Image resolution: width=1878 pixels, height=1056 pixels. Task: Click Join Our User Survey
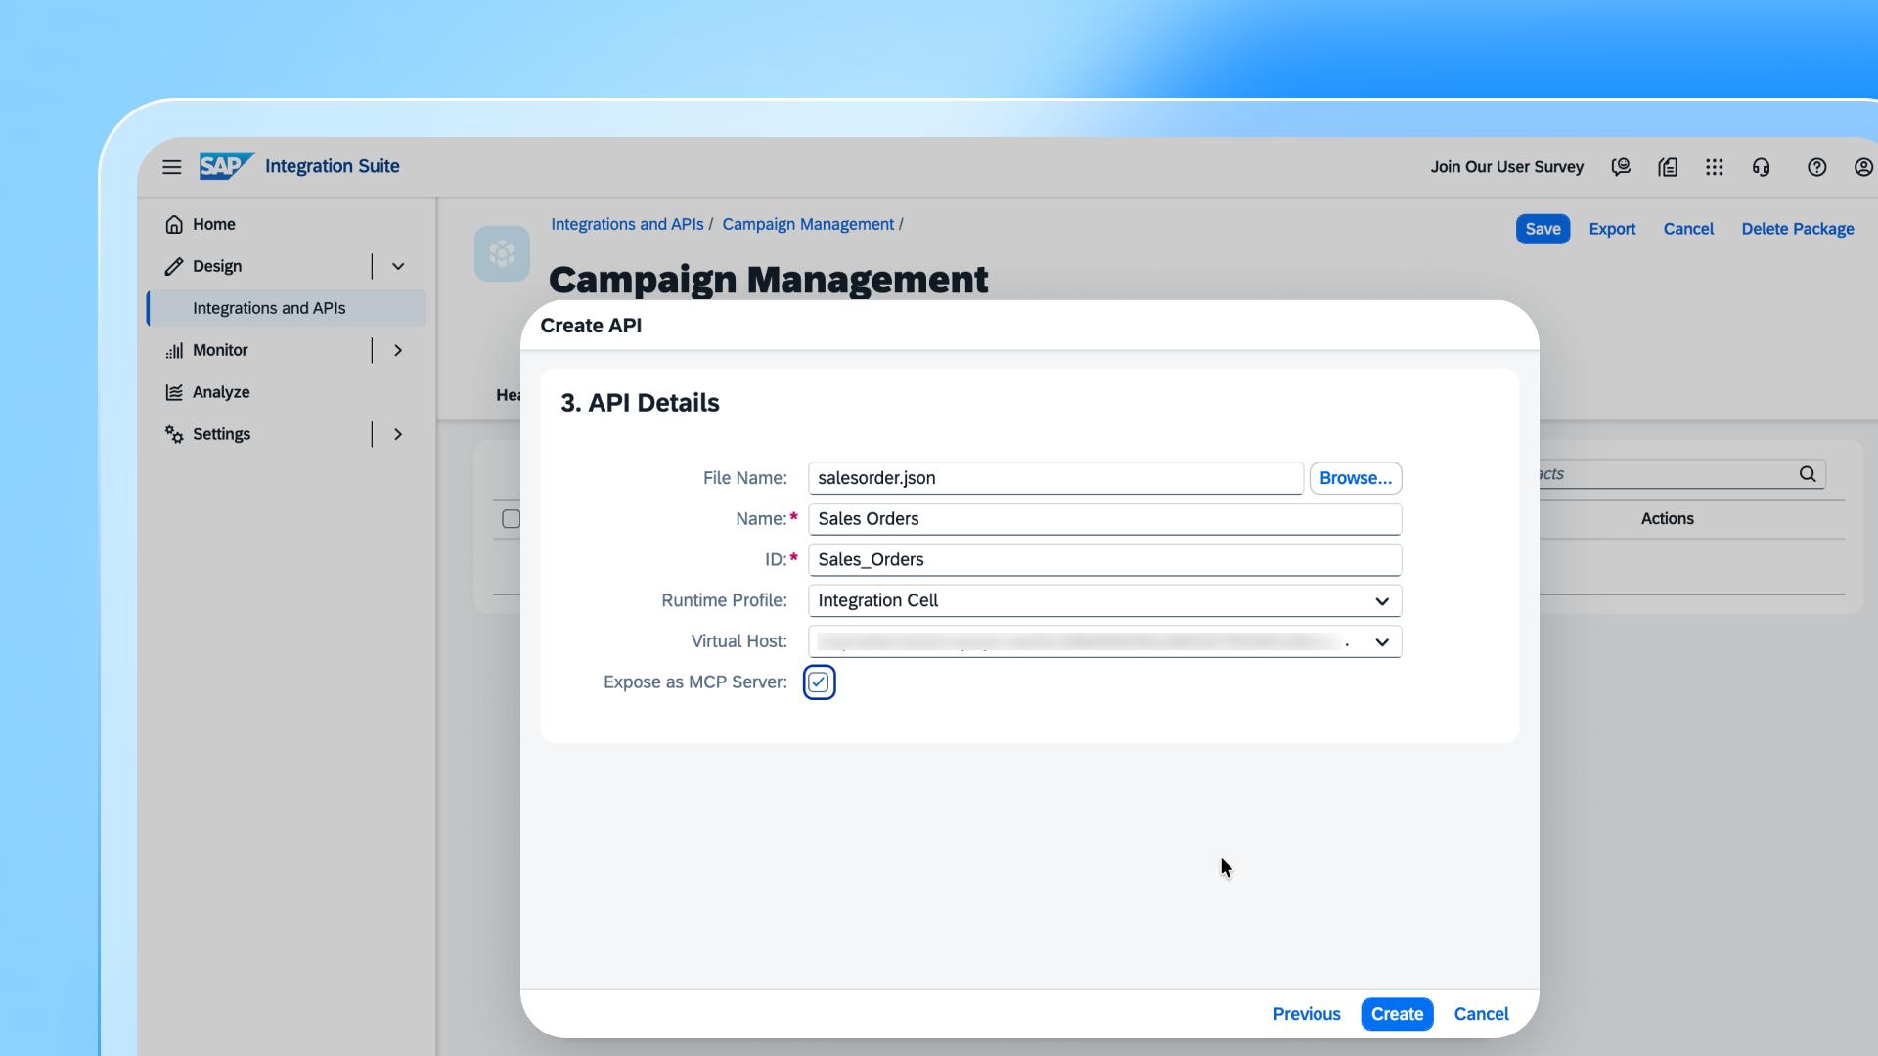[x=1506, y=167]
